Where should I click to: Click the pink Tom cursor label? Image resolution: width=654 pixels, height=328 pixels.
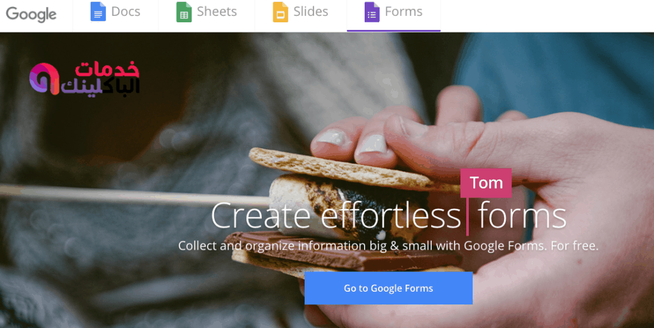coord(486,183)
